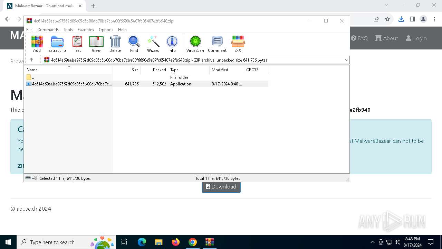This screenshot has height=249, width=442.
Task: Select the 4c614a69aebe... Application file row
Action: tap(146, 84)
